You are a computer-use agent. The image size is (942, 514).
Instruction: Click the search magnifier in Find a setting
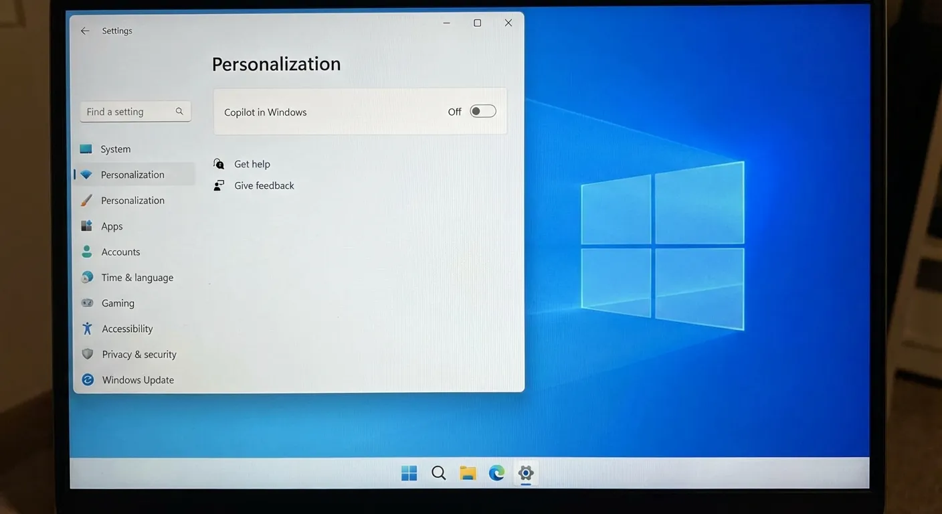(x=179, y=111)
